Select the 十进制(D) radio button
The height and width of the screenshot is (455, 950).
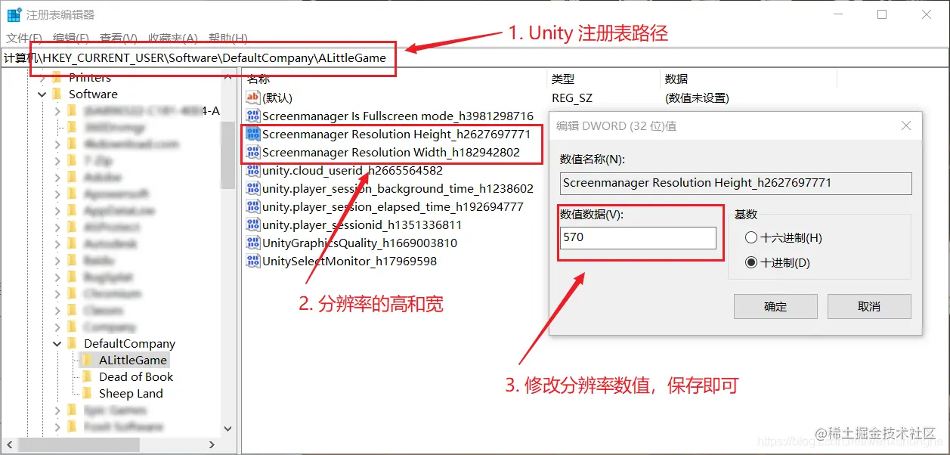[752, 261]
